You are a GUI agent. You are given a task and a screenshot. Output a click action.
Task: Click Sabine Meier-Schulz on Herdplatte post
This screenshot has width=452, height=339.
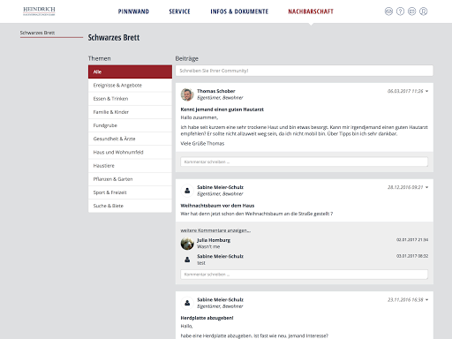tap(220, 300)
